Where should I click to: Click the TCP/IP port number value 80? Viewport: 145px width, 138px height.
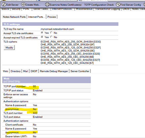34,86
